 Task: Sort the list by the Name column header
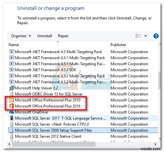click(x=14, y=45)
